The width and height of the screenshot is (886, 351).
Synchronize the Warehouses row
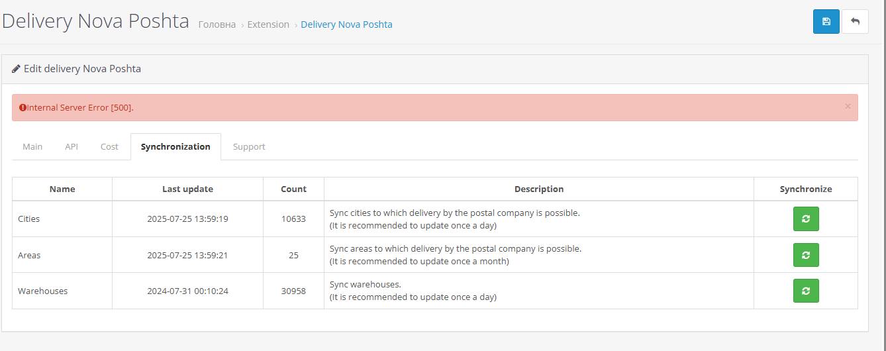[806, 291]
